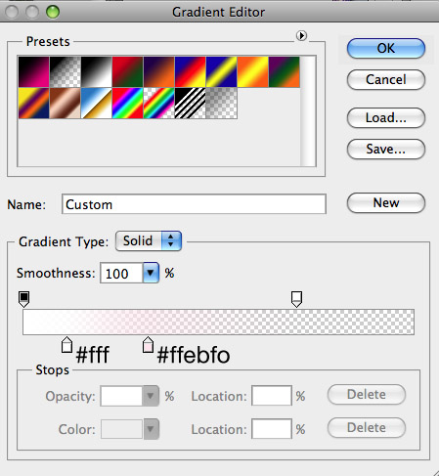The width and height of the screenshot is (439, 476).
Task: Create a New gradient preset
Action: coord(386,203)
